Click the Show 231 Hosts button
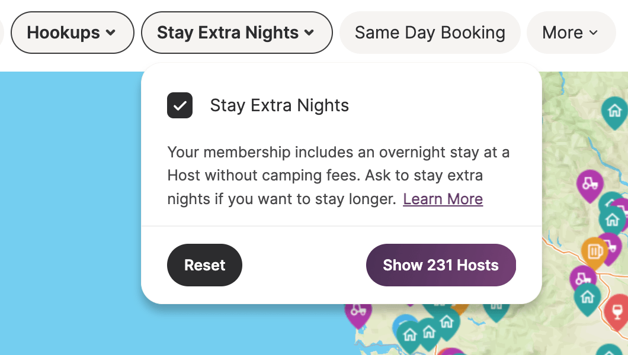The image size is (628, 355). tap(441, 265)
